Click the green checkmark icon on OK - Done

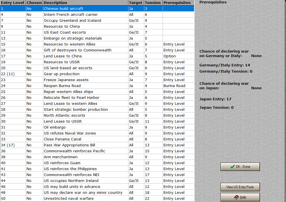(x=232, y=167)
